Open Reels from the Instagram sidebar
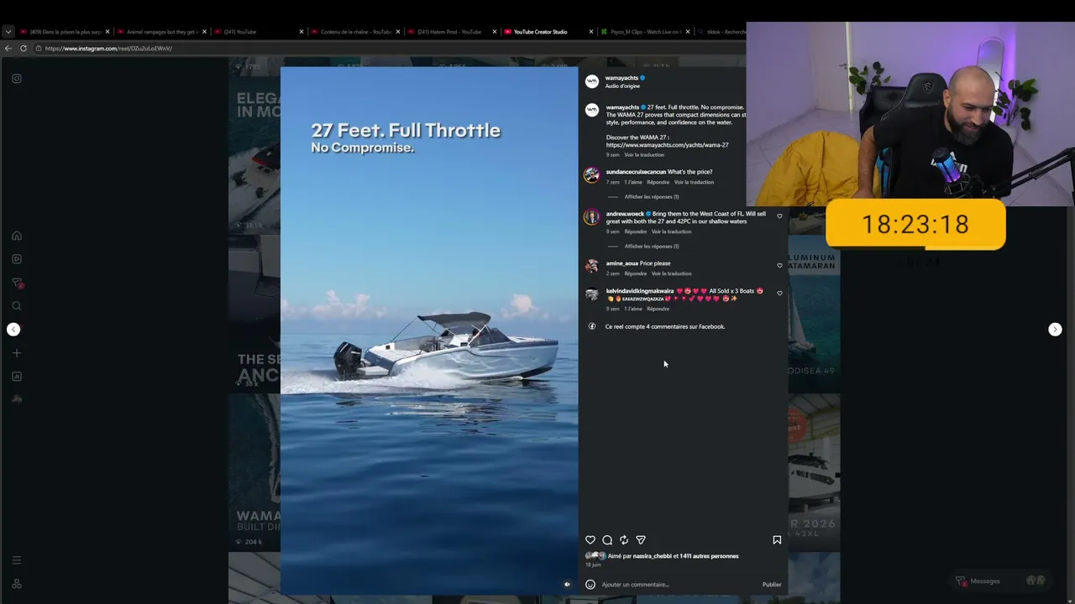This screenshot has width=1075, height=604. click(17, 259)
